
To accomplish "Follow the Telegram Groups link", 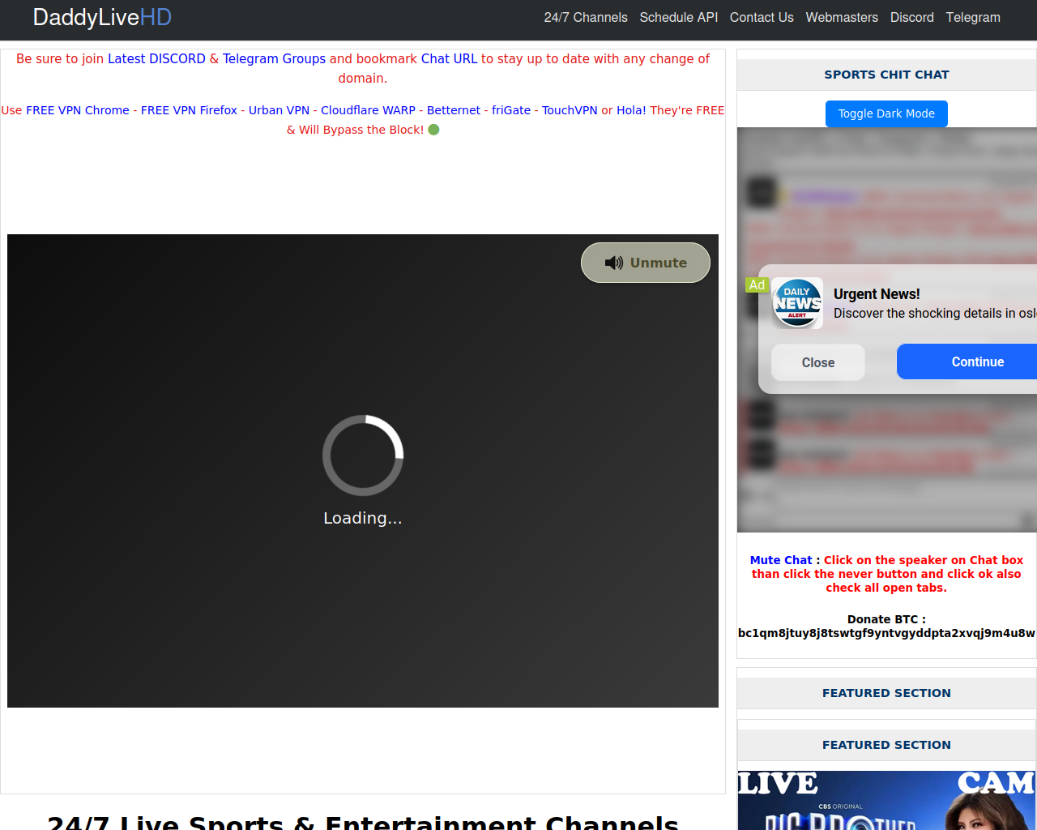I will [x=274, y=59].
